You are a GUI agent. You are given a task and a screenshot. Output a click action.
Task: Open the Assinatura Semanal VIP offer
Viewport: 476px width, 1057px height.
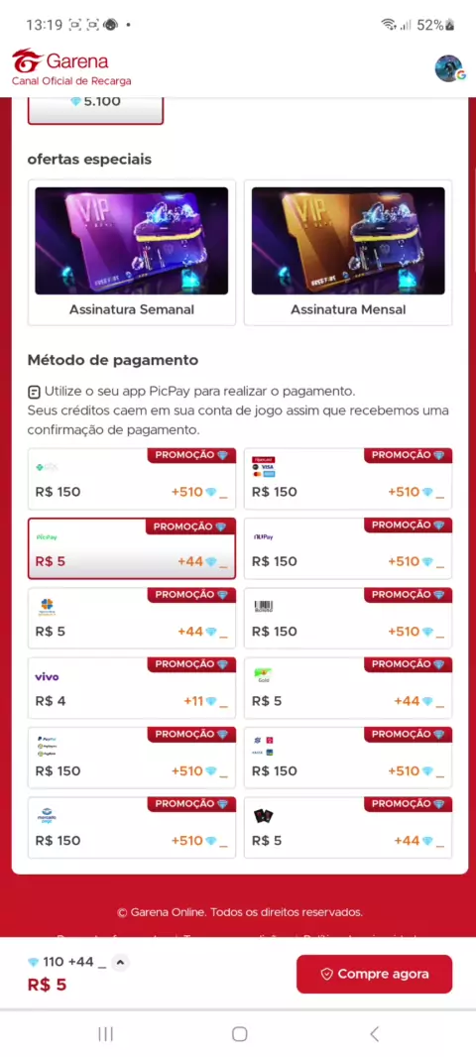[x=132, y=252]
